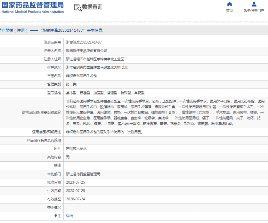Go to 首页 via the house icon
This screenshot has width=268, height=223.
[229, 4]
